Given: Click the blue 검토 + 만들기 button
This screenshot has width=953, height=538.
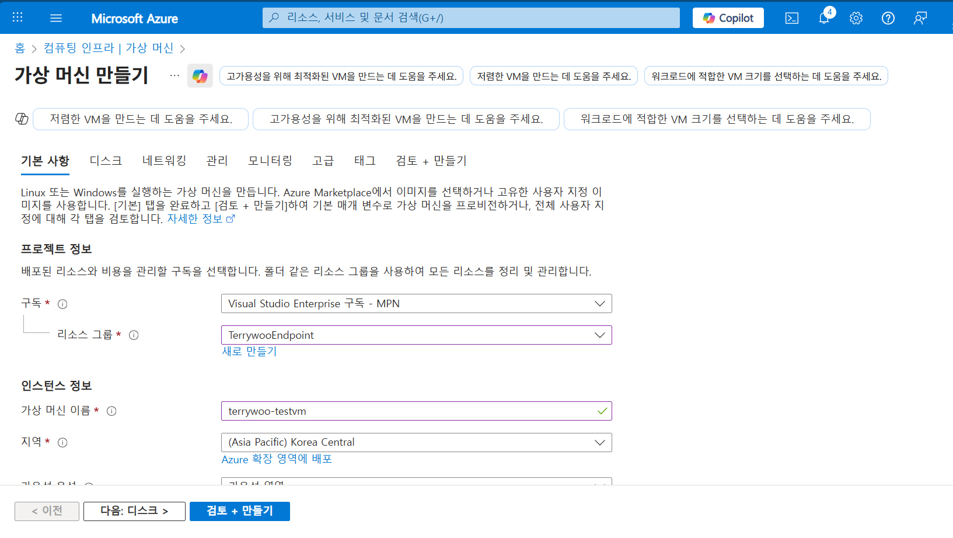Looking at the screenshot, I should pos(240,511).
